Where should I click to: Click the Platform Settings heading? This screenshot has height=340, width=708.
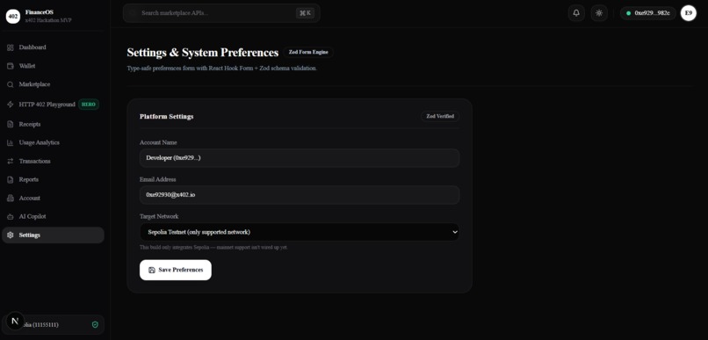pos(167,117)
